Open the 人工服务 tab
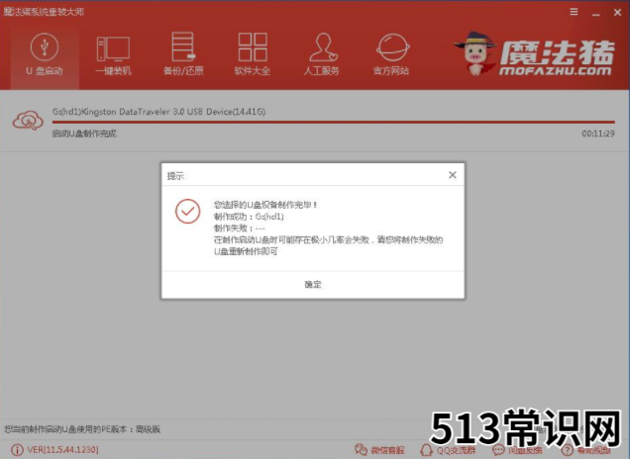This screenshot has width=630, height=459. 321,55
